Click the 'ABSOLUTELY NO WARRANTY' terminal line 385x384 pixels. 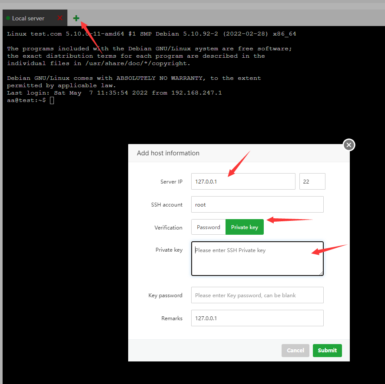(134, 78)
